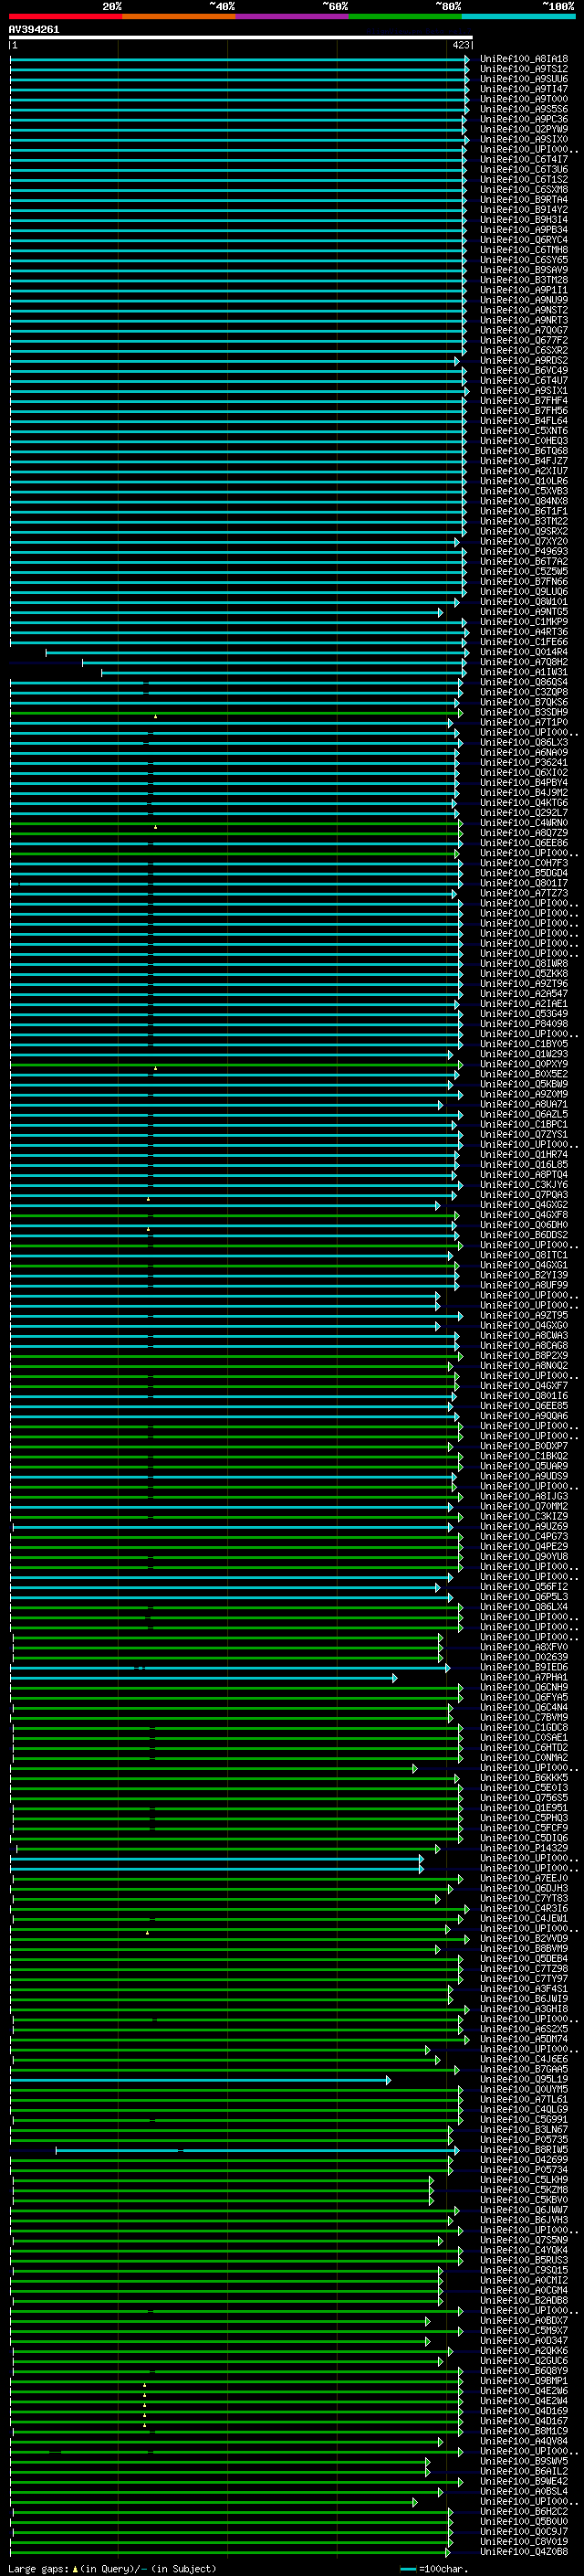Click the AV394261 query name label
This screenshot has width=584, height=2576.
tap(34, 30)
